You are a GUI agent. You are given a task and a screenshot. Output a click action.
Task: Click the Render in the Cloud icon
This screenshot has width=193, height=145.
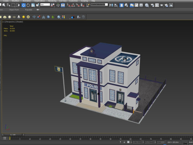pyautogui.click(x=166, y=5)
